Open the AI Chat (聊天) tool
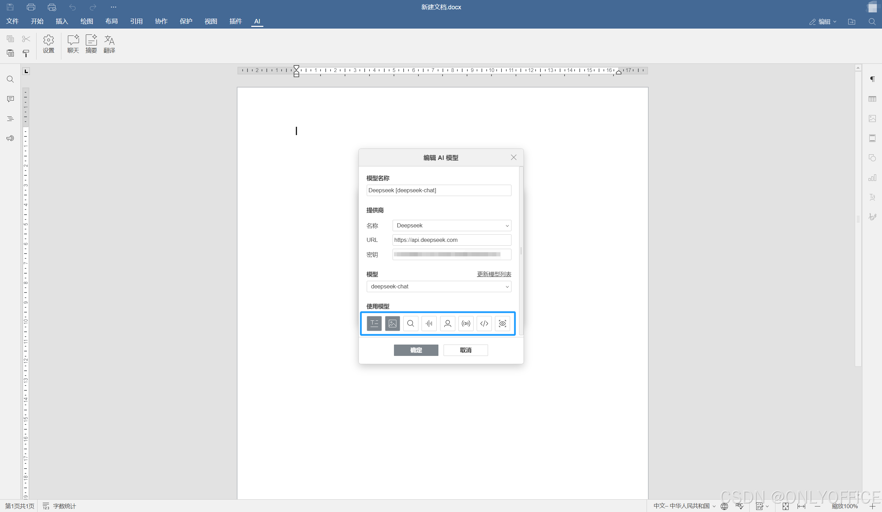 click(73, 44)
